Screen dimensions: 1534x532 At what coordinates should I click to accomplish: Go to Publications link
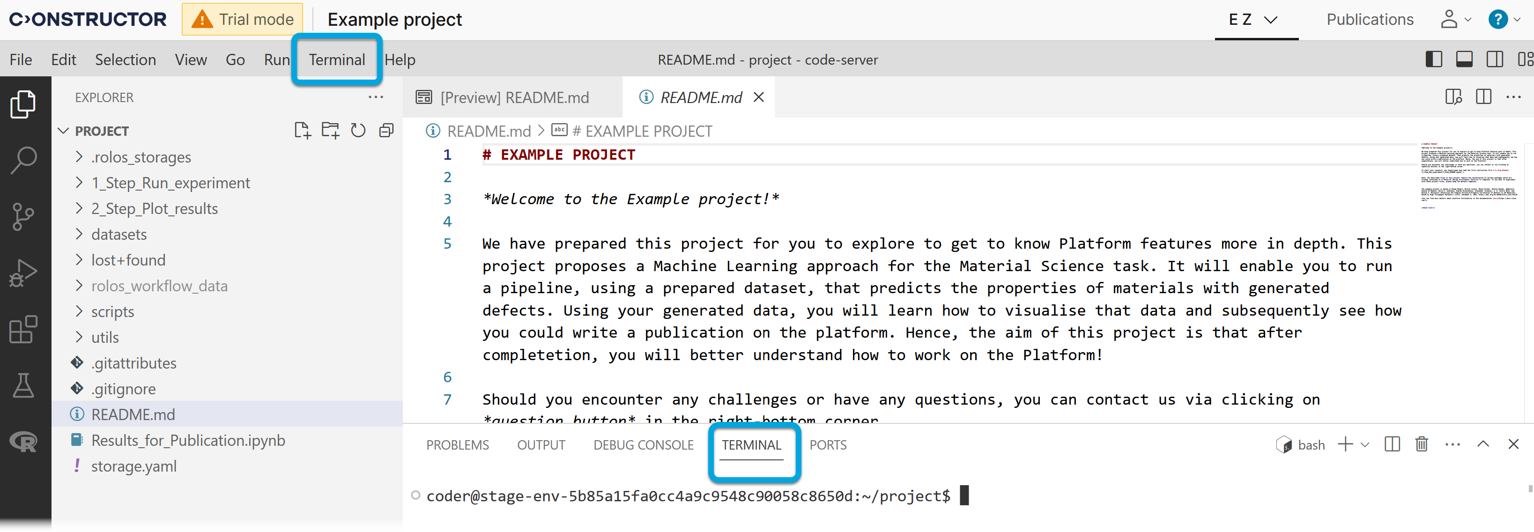point(1369,20)
